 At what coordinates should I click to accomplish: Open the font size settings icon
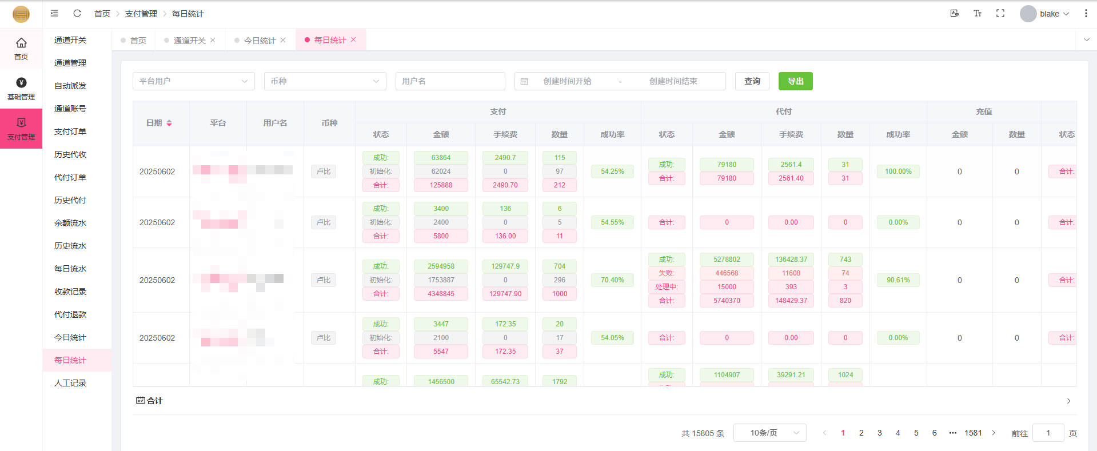click(x=978, y=13)
